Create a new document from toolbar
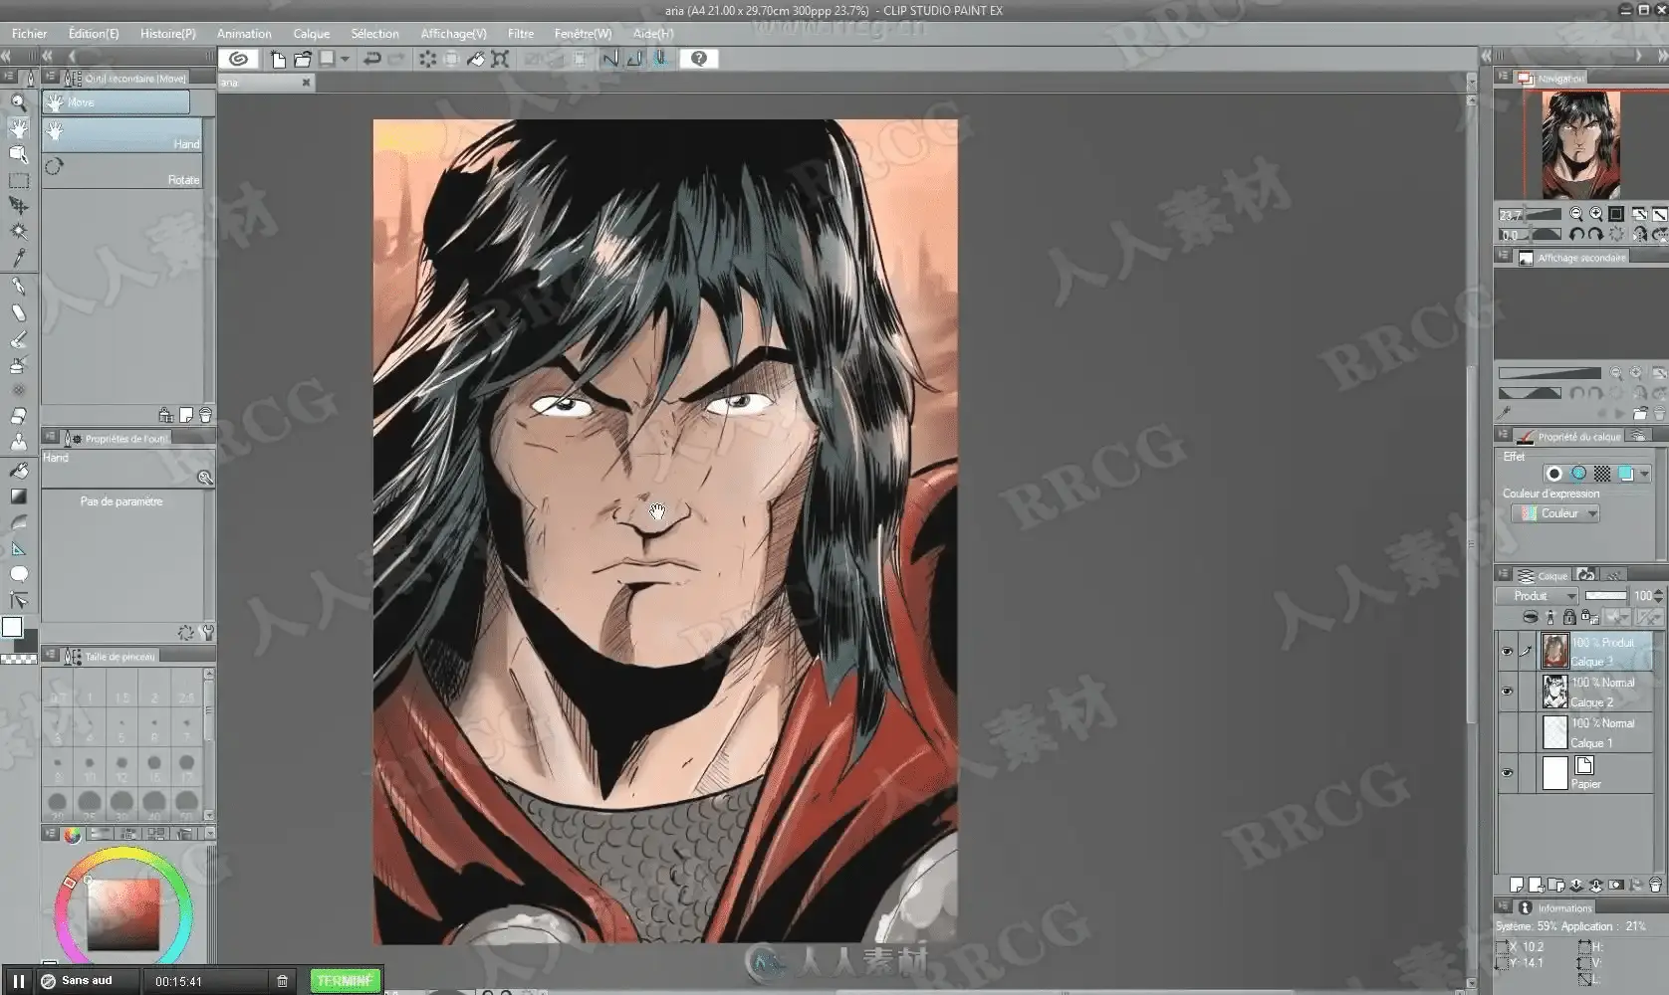 click(x=279, y=59)
